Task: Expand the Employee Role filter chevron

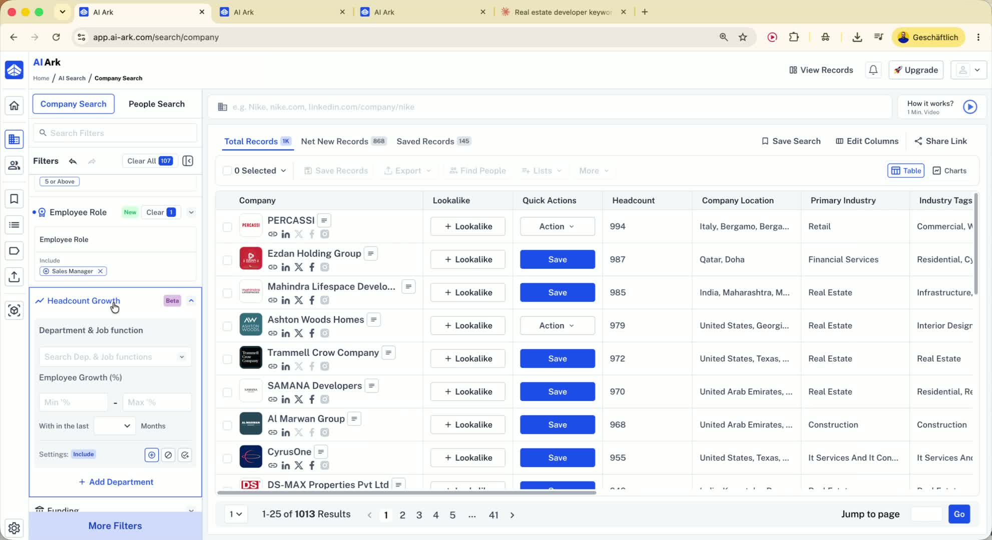Action: pos(191,212)
